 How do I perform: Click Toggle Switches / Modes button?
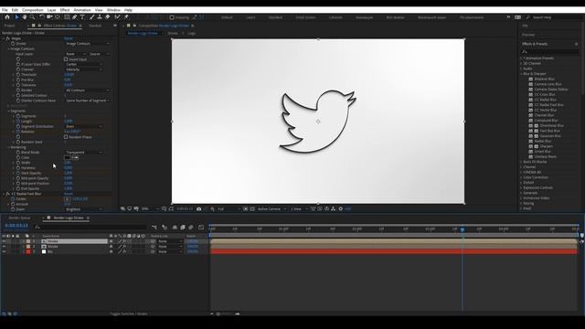129,313
